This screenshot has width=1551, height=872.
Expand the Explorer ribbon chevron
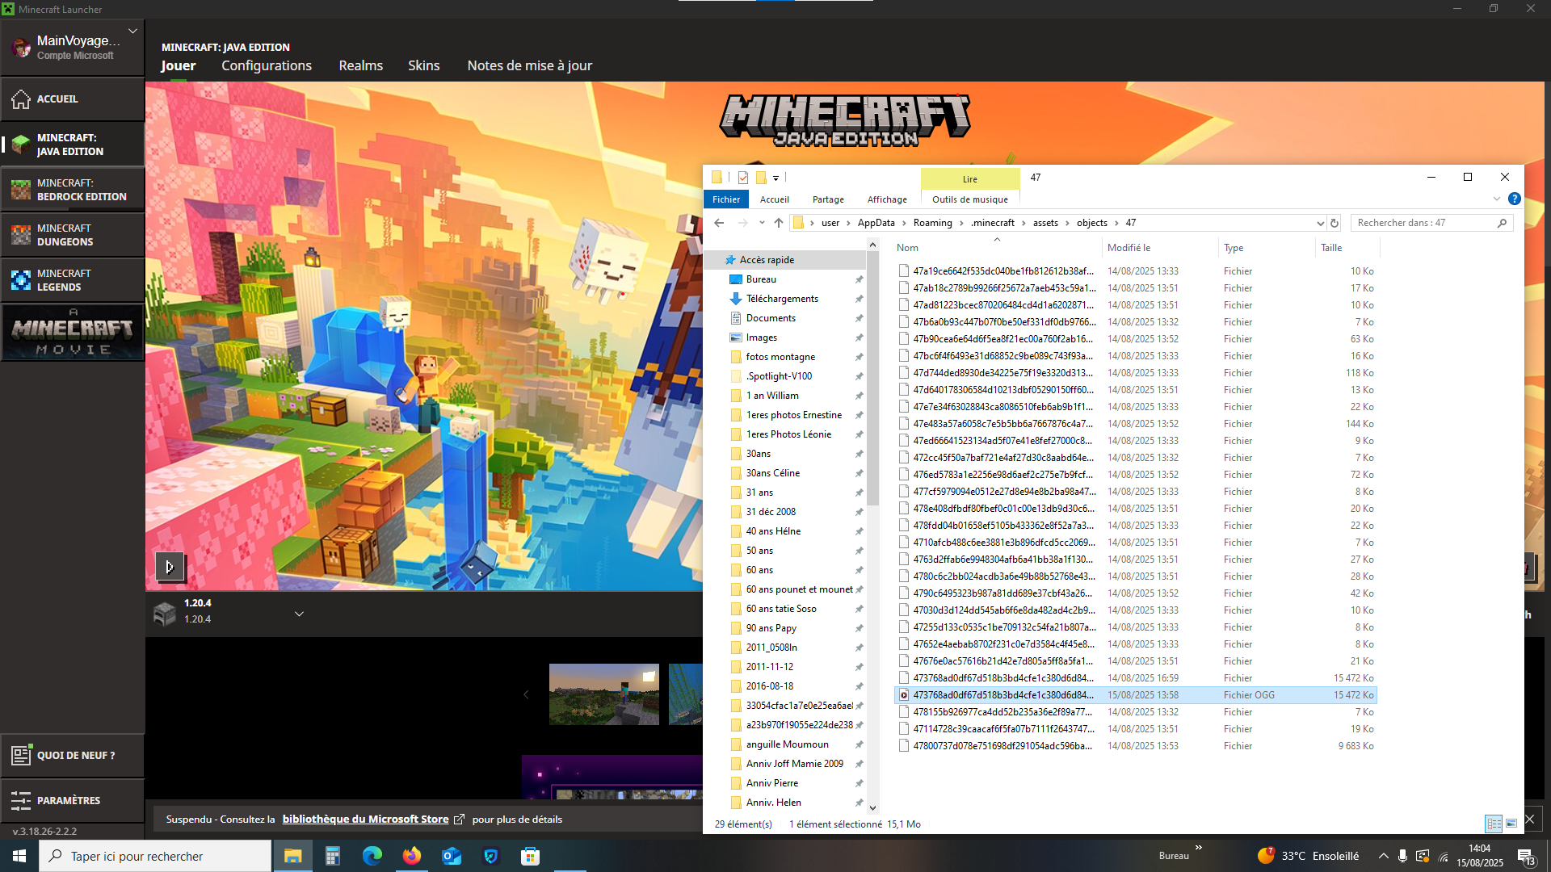point(1497,199)
